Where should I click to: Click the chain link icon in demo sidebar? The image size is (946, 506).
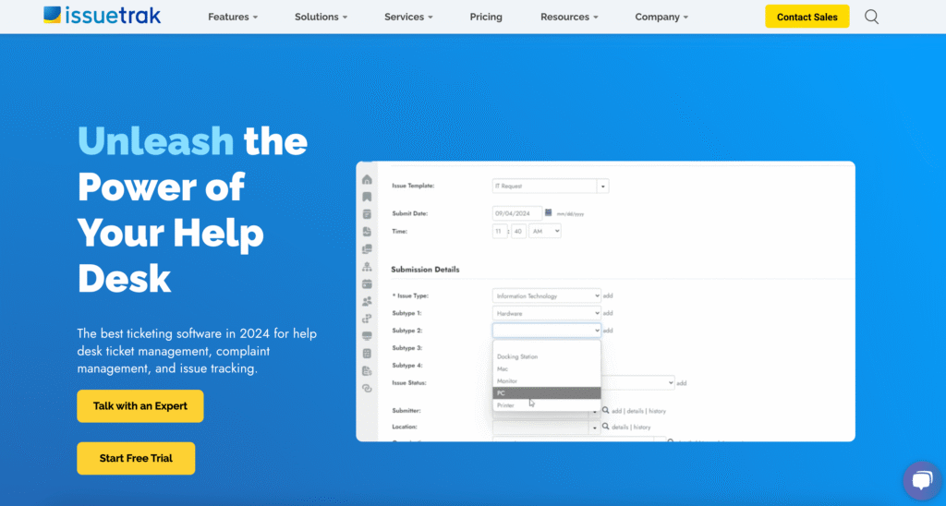pos(367,389)
